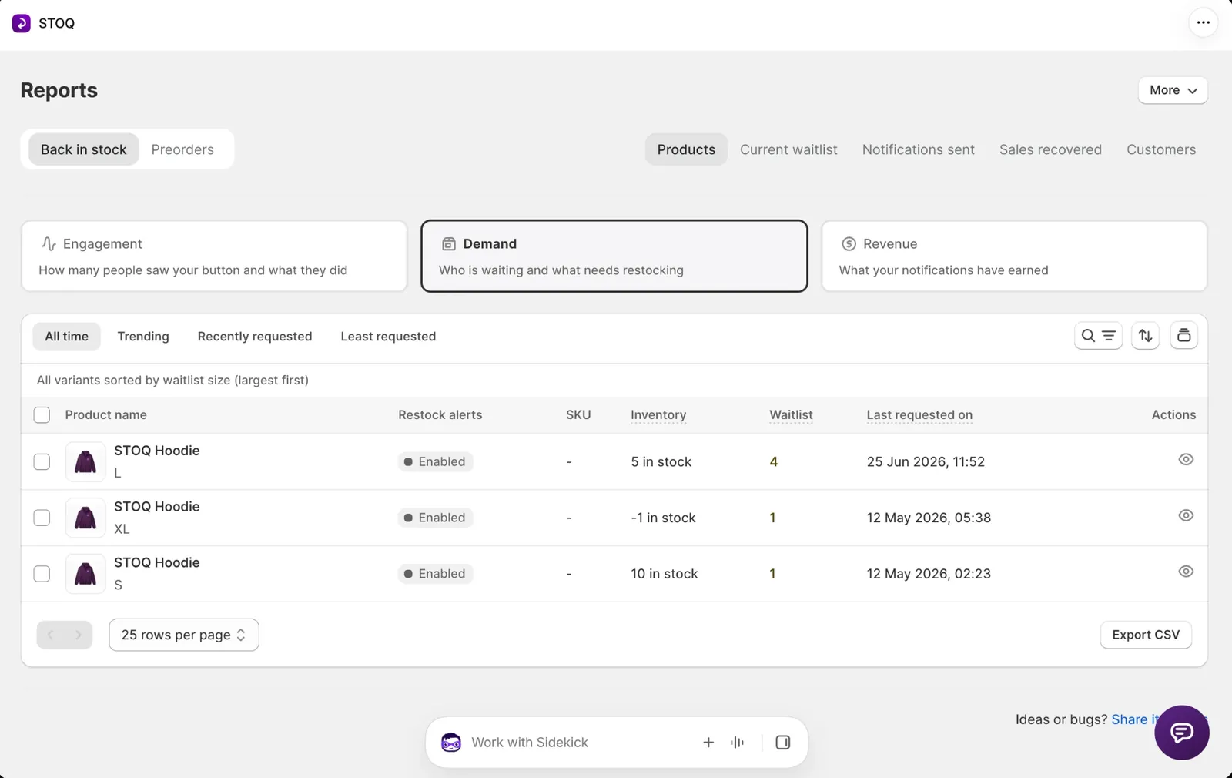Screen dimensions: 1232x778
Task: Open the Notifications sent tab
Action: point(919,149)
